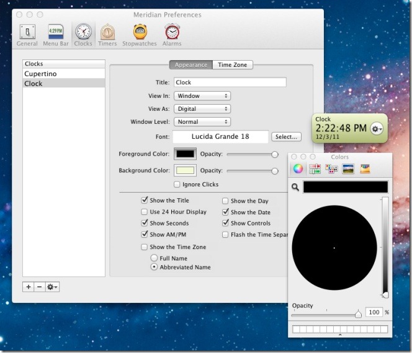The height and width of the screenshot is (353, 412).
Task: Click the magnifier color sampler in Colors
Action: pyautogui.click(x=295, y=187)
